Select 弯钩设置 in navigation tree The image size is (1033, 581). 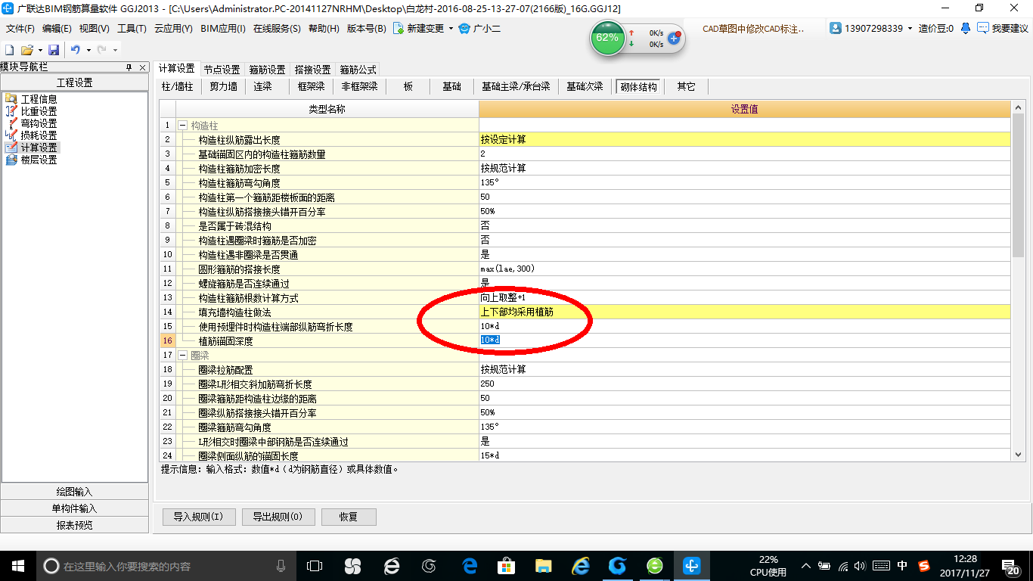[x=39, y=123]
